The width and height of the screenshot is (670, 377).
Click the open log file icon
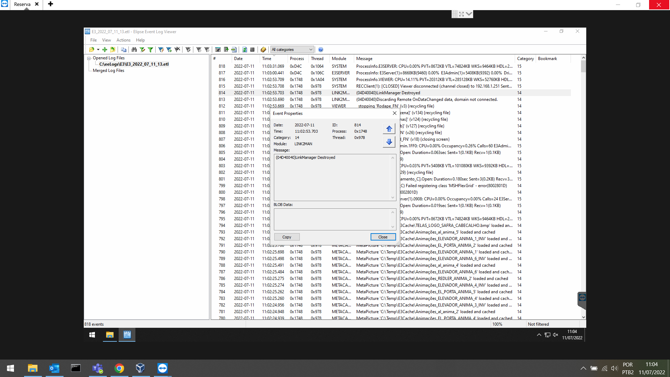click(91, 50)
